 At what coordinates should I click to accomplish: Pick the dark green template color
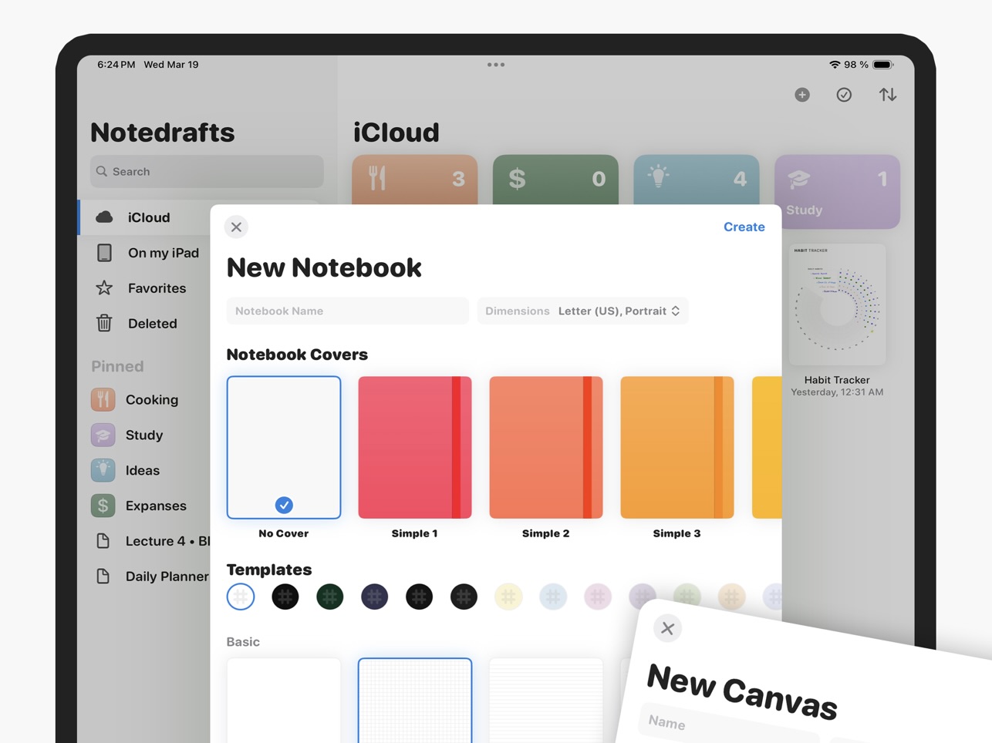[329, 597]
